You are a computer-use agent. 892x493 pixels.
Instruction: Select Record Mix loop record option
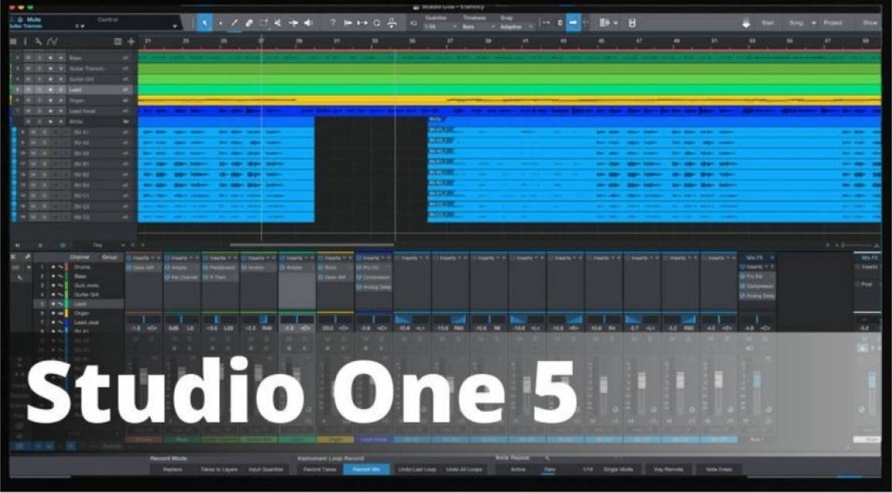tap(366, 470)
